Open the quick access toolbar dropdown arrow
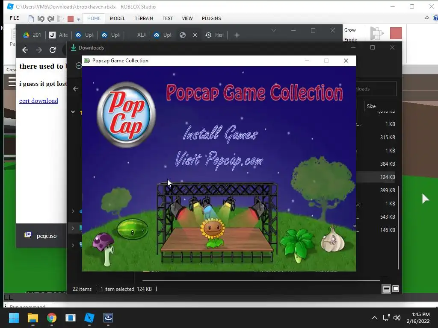 (79, 19)
